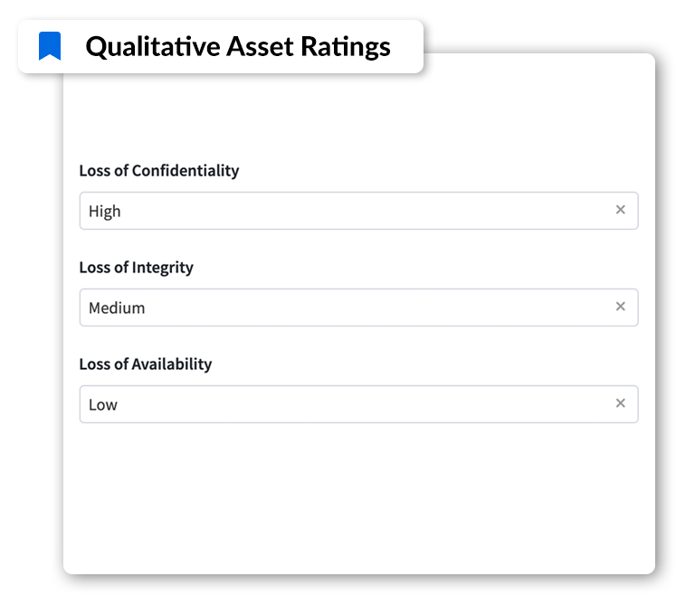Viewport: 695px width, 605px height.
Task: Click the Medium value text
Action: (117, 307)
